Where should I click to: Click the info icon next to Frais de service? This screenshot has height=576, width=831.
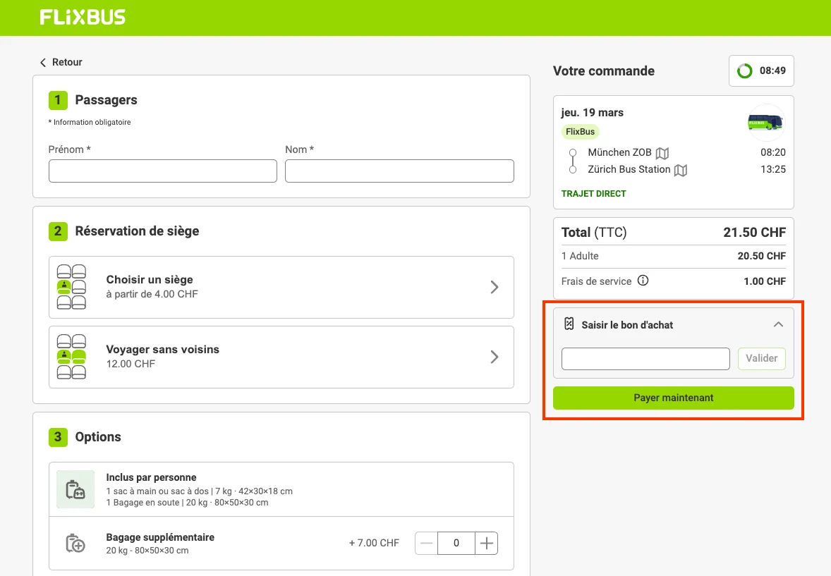click(643, 281)
